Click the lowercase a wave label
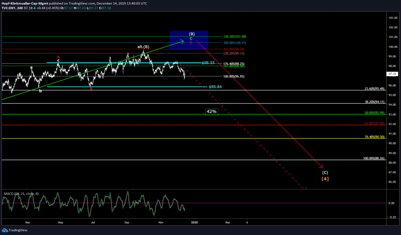401x235 pixels. 31,67
